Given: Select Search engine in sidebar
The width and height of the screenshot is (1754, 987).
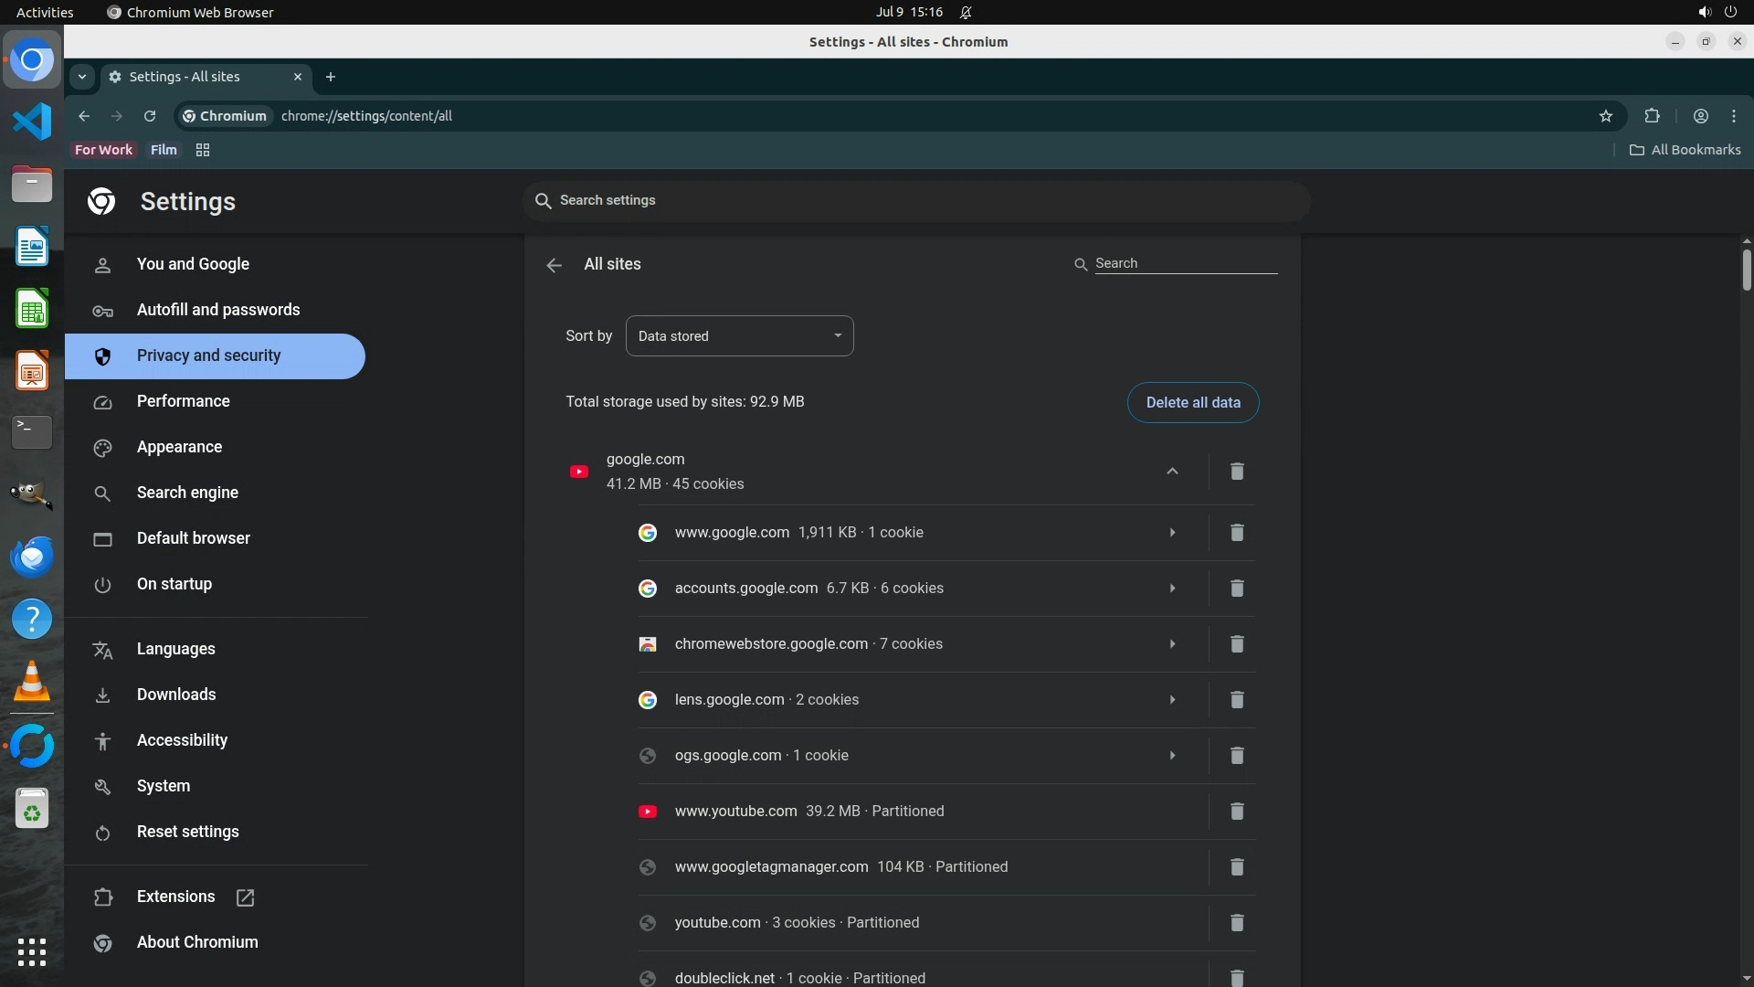Looking at the screenshot, I should 187,493.
